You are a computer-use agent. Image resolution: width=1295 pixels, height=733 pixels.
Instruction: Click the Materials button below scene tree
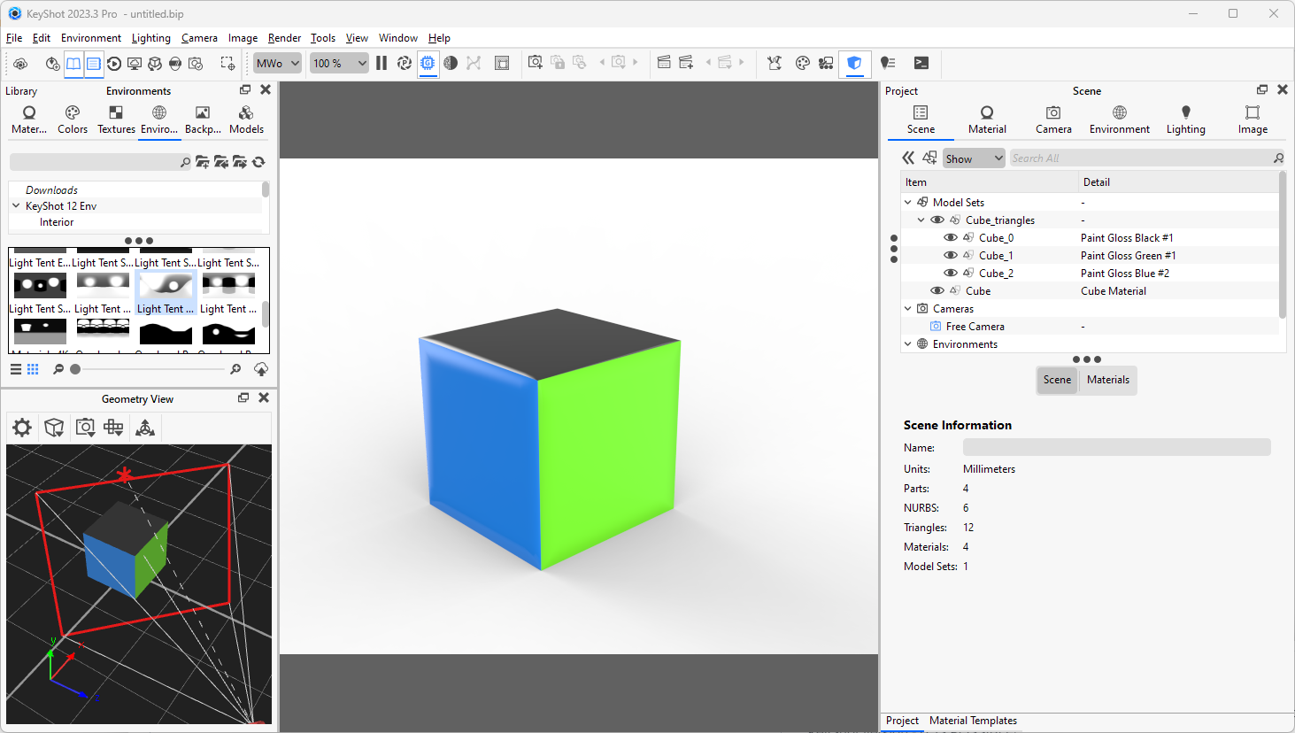click(x=1108, y=380)
